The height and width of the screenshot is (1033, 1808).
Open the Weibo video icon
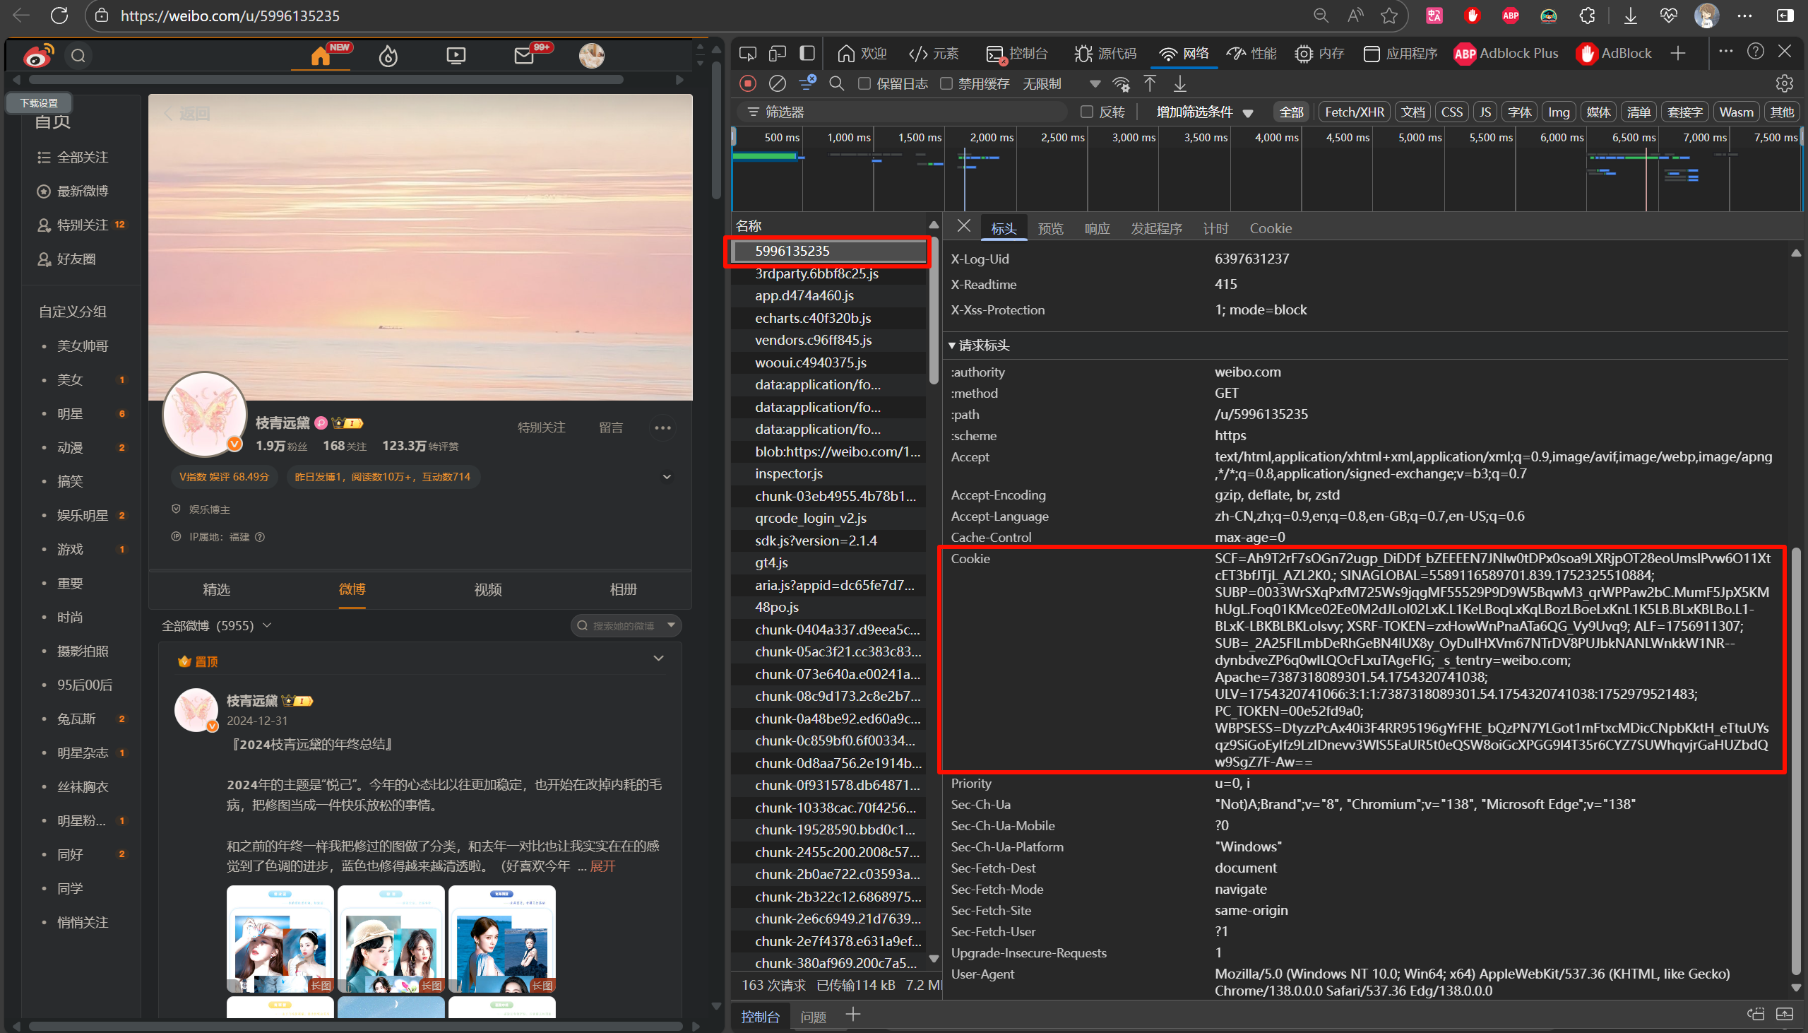click(x=456, y=55)
